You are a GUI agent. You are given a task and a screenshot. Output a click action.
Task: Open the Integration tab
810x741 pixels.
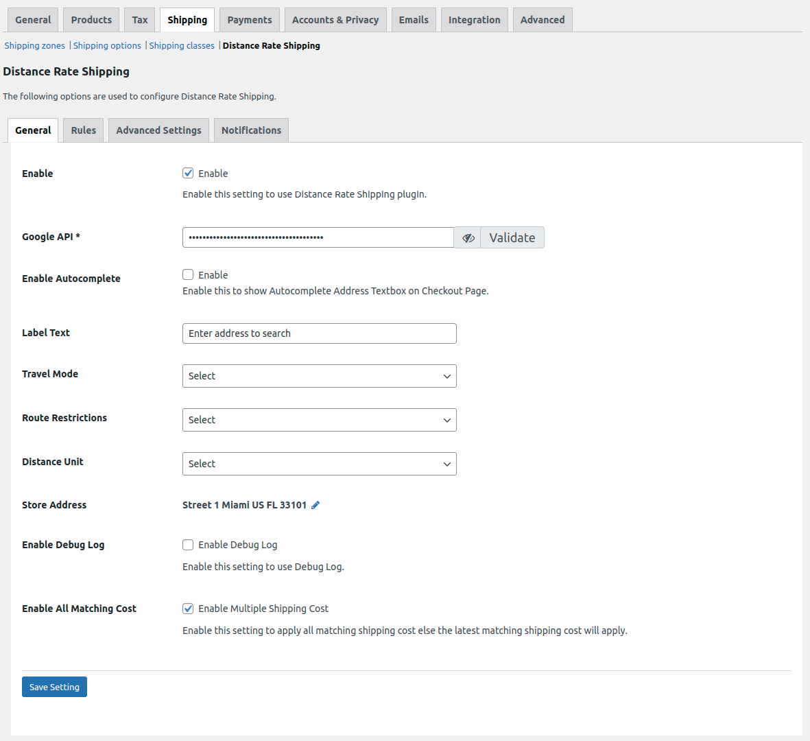pyautogui.click(x=474, y=20)
